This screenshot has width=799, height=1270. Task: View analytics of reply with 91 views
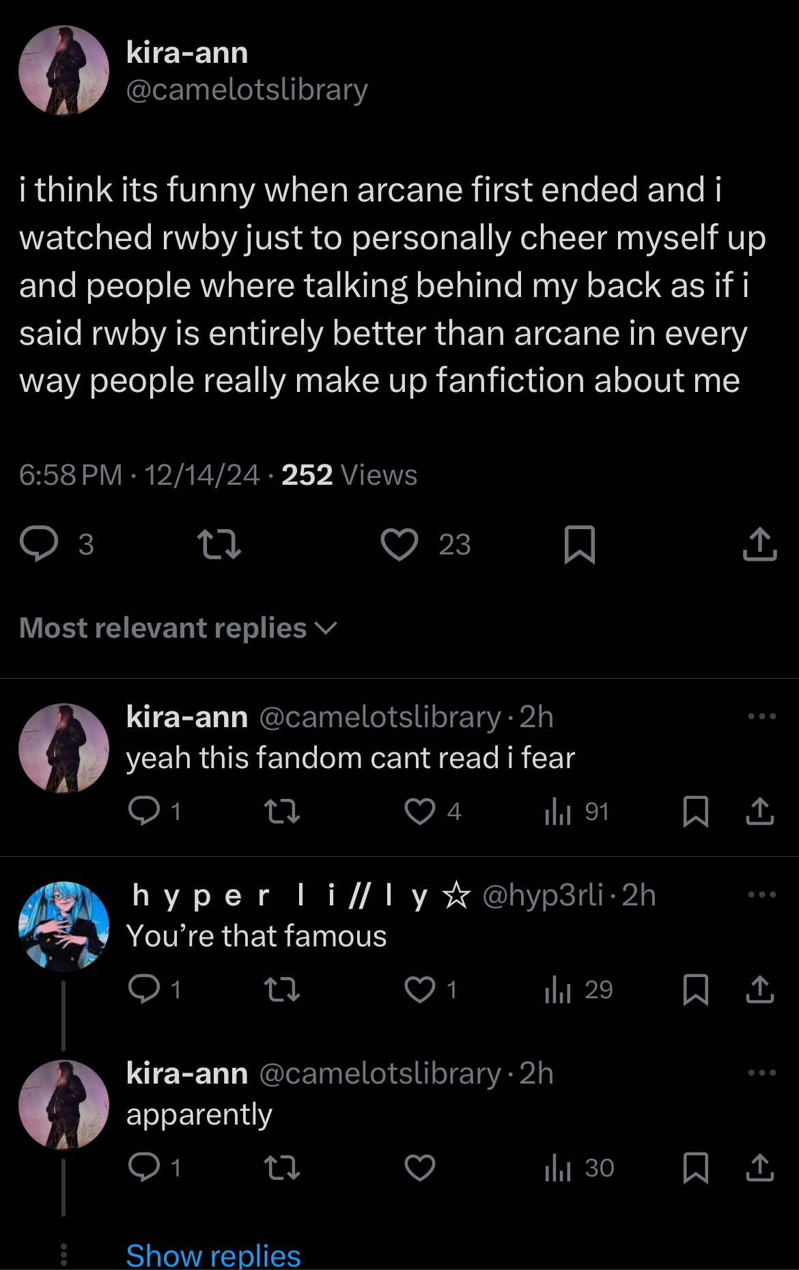(x=576, y=812)
